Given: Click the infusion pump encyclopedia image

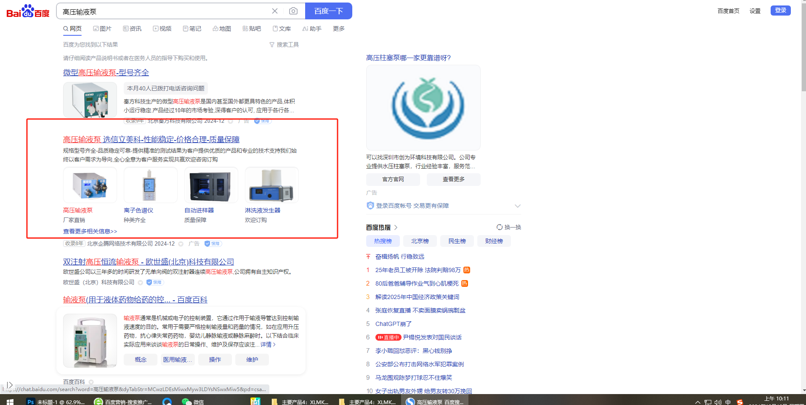Looking at the screenshot, I should coord(90,341).
